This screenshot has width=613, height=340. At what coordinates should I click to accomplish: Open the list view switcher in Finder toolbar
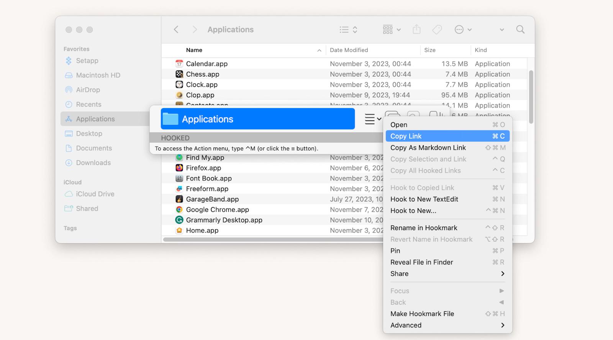348,29
